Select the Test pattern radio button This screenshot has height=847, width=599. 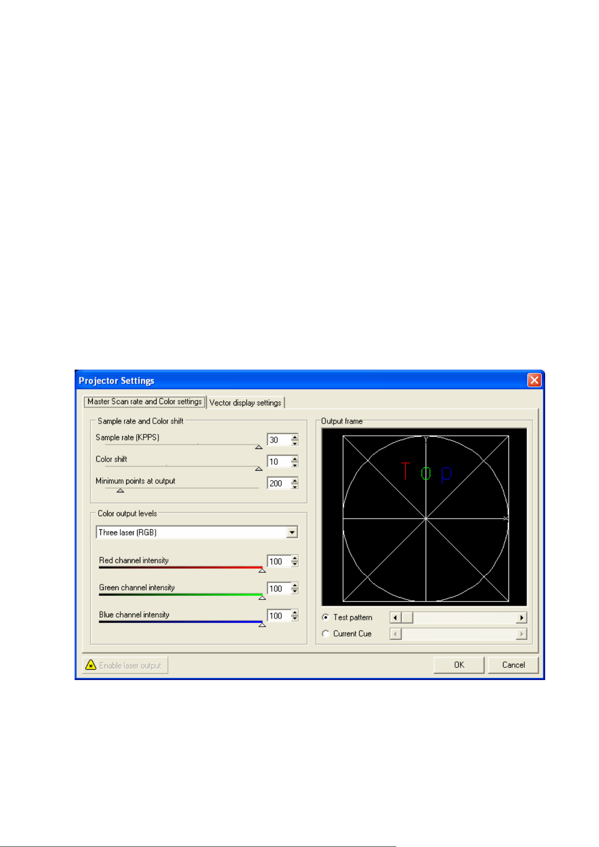(325, 617)
